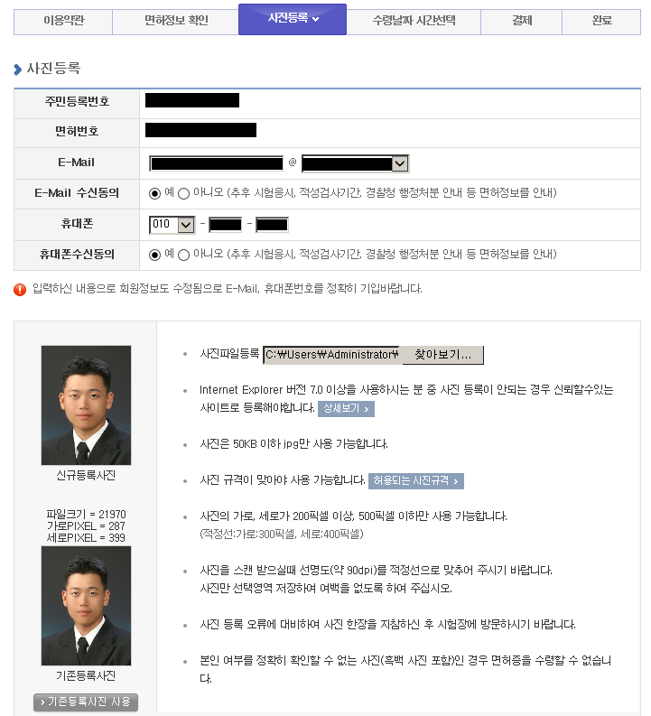This screenshot has height=716, width=651.
Task: Open 상세보기 trusted site details
Action: point(346,409)
